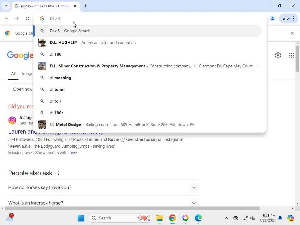Click the Error menu button
This screenshot has height=225, width=300.
click(x=289, y=18)
